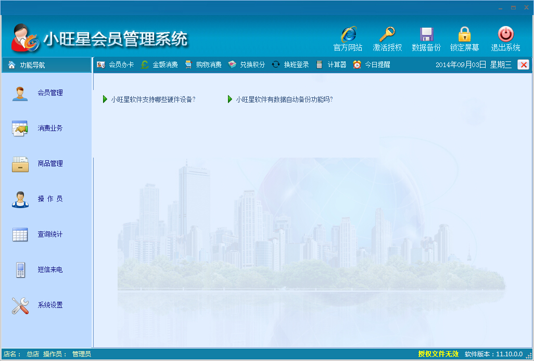Click the 小旺星会员管理系统 title text
The image size is (534, 361).
click(x=116, y=38)
